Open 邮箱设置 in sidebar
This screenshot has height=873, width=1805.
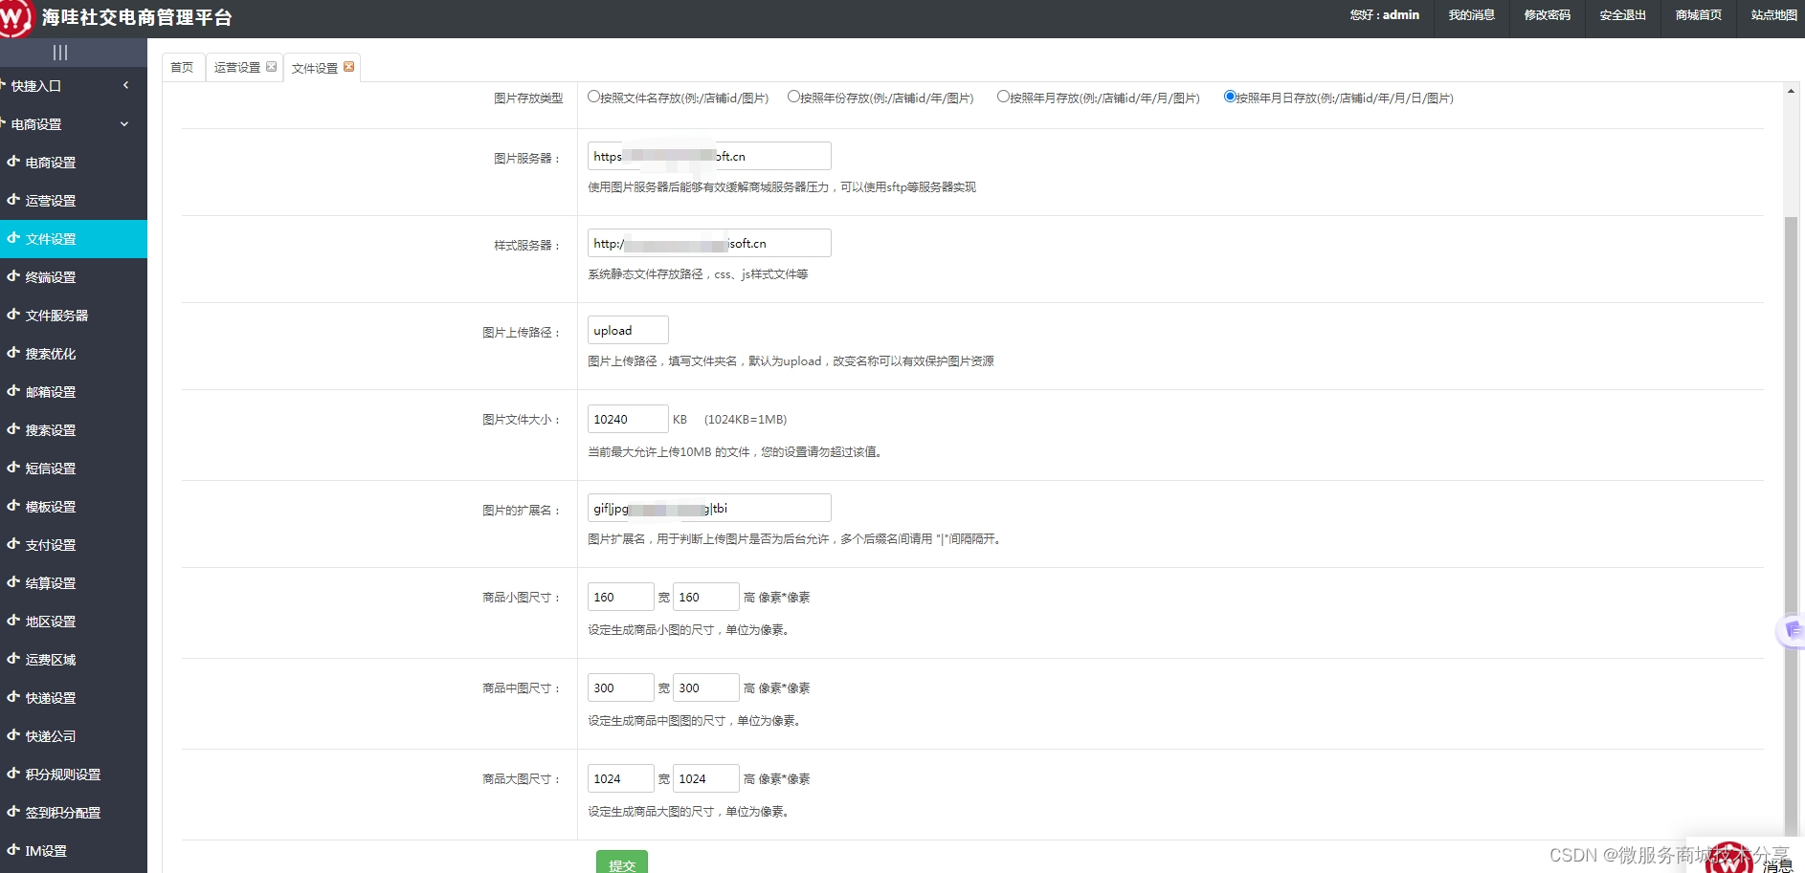tap(74, 392)
